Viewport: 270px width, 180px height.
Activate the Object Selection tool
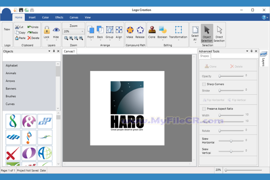tap(207, 34)
